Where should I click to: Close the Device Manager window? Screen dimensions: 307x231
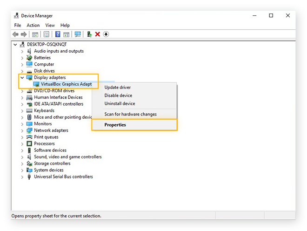[x=288, y=15]
